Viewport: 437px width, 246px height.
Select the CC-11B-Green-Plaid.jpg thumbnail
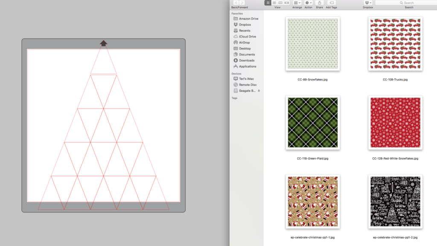(x=313, y=122)
